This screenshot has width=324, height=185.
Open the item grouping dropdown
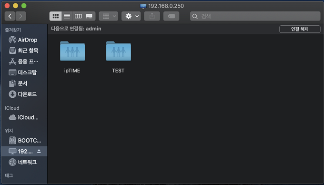pyautogui.click(x=109, y=16)
